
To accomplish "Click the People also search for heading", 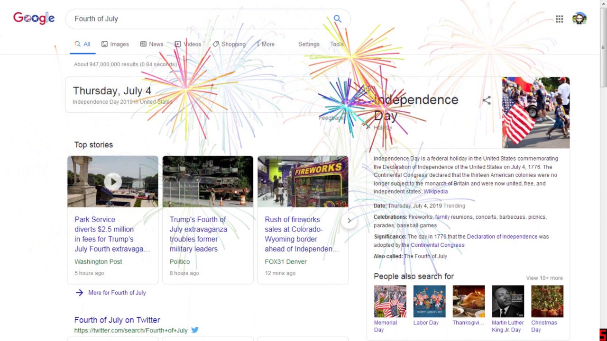I will (414, 276).
